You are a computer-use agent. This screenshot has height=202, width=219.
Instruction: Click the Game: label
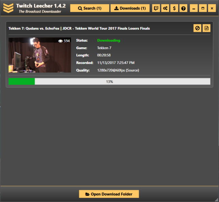click(82, 48)
